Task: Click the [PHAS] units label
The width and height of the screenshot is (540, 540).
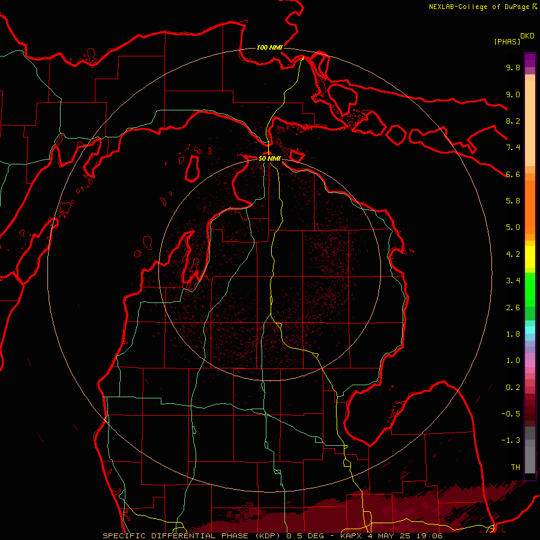Action: 507,41
